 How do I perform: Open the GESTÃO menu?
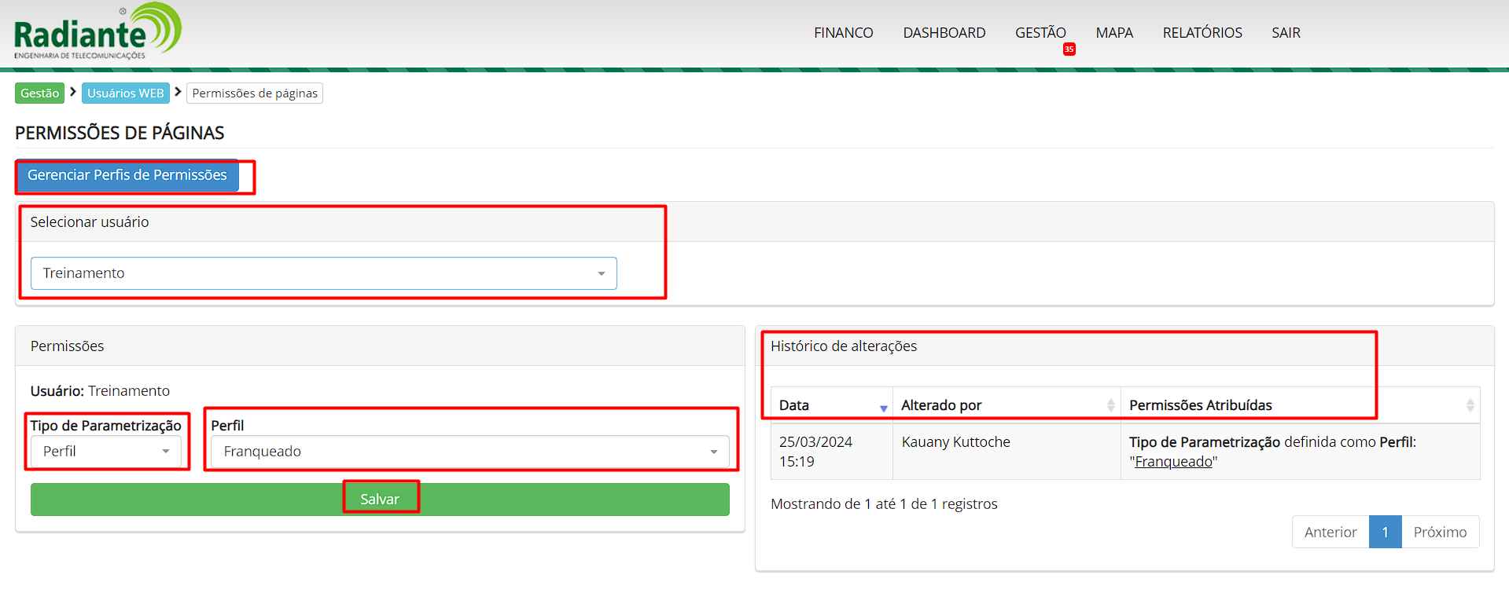pyautogui.click(x=1040, y=33)
